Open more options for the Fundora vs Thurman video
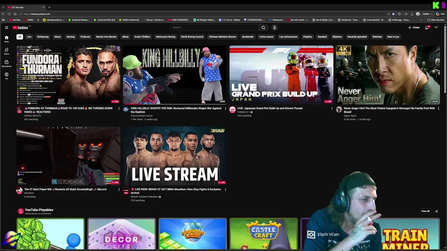This screenshot has width=447, height=251. point(119,108)
